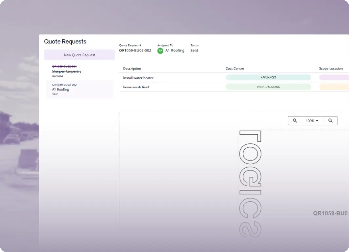The height and width of the screenshot is (252, 349).
Task: Click the Cost Centre column header
Action: 235,69
